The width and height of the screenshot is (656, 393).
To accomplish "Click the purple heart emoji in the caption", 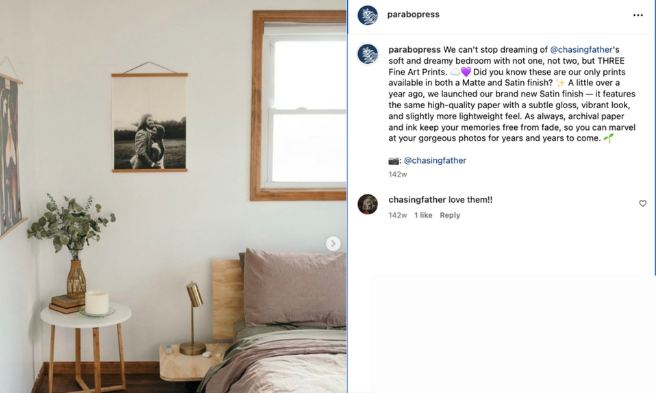I will pyautogui.click(x=466, y=72).
